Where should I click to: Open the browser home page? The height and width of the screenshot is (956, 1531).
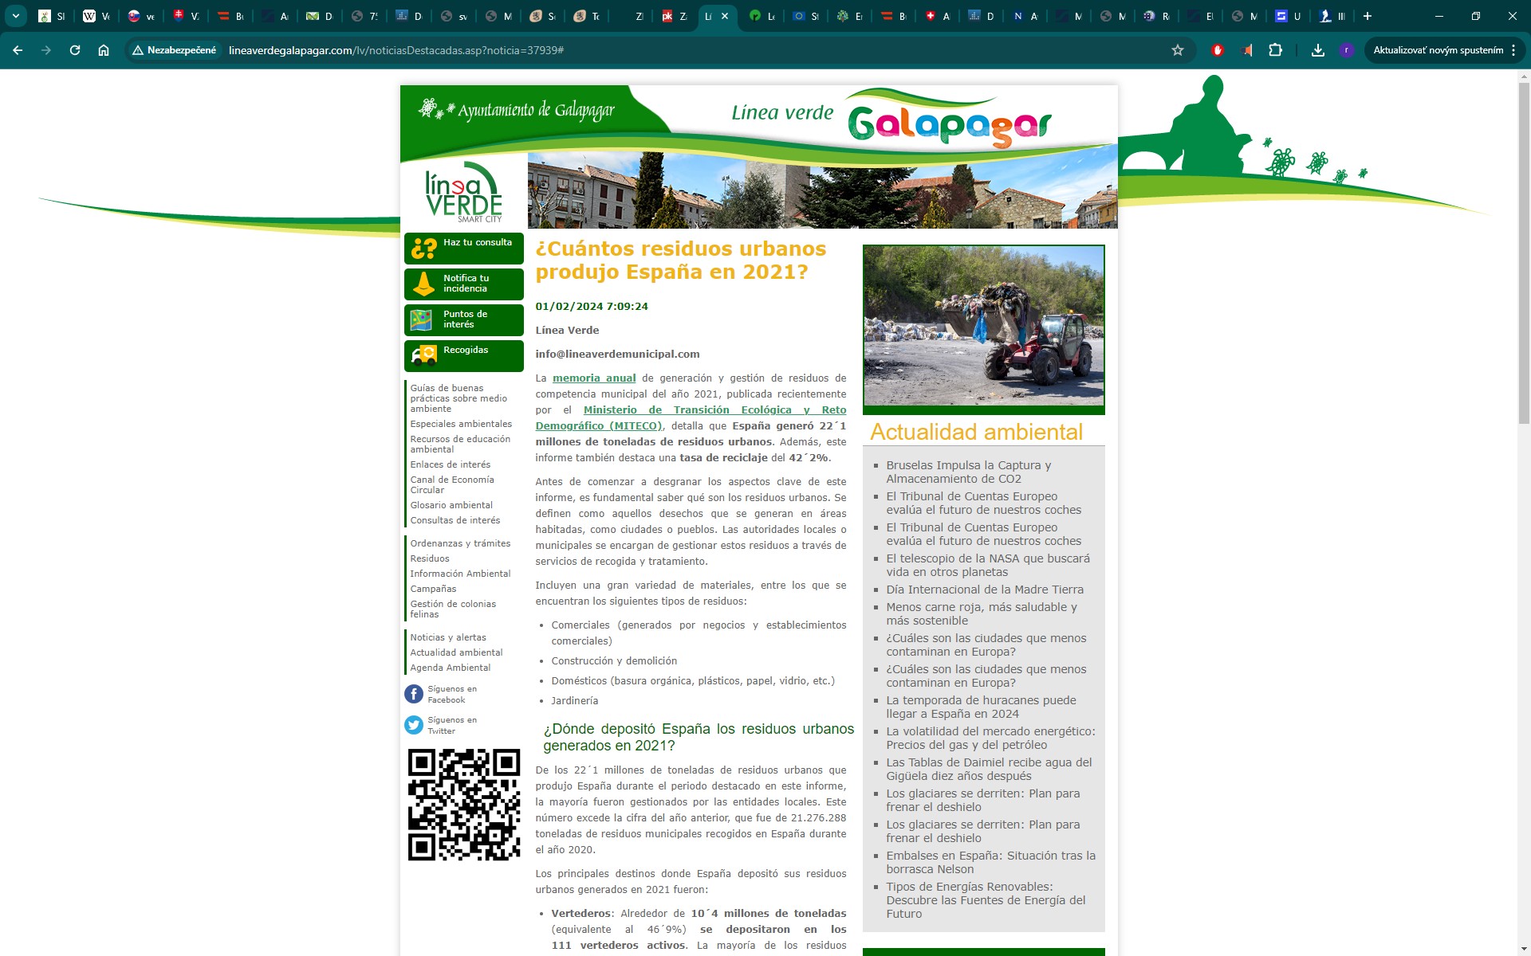pos(104,50)
